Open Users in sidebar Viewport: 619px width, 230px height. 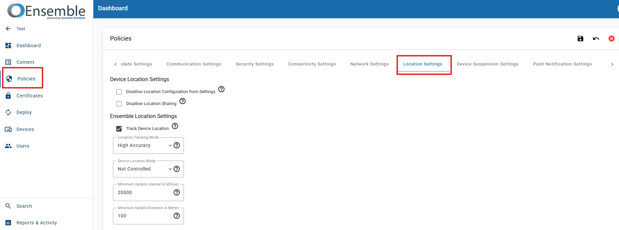[x=23, y=146]
